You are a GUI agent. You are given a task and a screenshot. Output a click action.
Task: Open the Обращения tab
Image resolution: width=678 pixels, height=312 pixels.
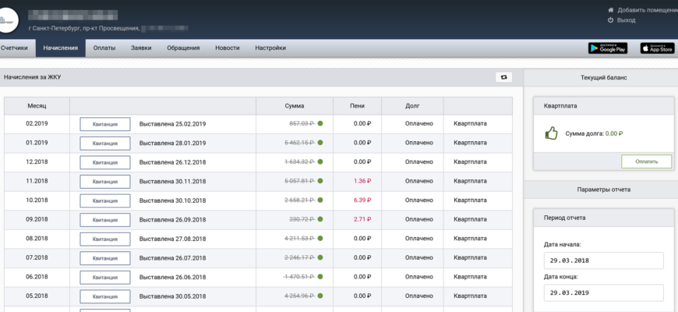[x=183, y=48]
